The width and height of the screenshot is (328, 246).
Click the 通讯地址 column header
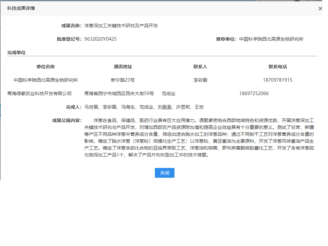(123, 67)
